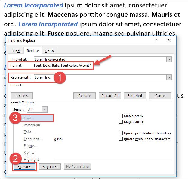Click the first blue Lorem Incorporated text
This screenshot has height=179, width=188.
(x=33, y=5)
